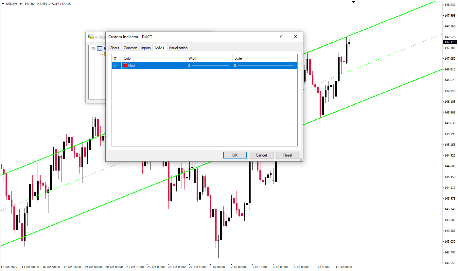This screenshot has height=271, width=458.
Task: Click the Indicators list window icon
Action: click(x=91, y=37)
